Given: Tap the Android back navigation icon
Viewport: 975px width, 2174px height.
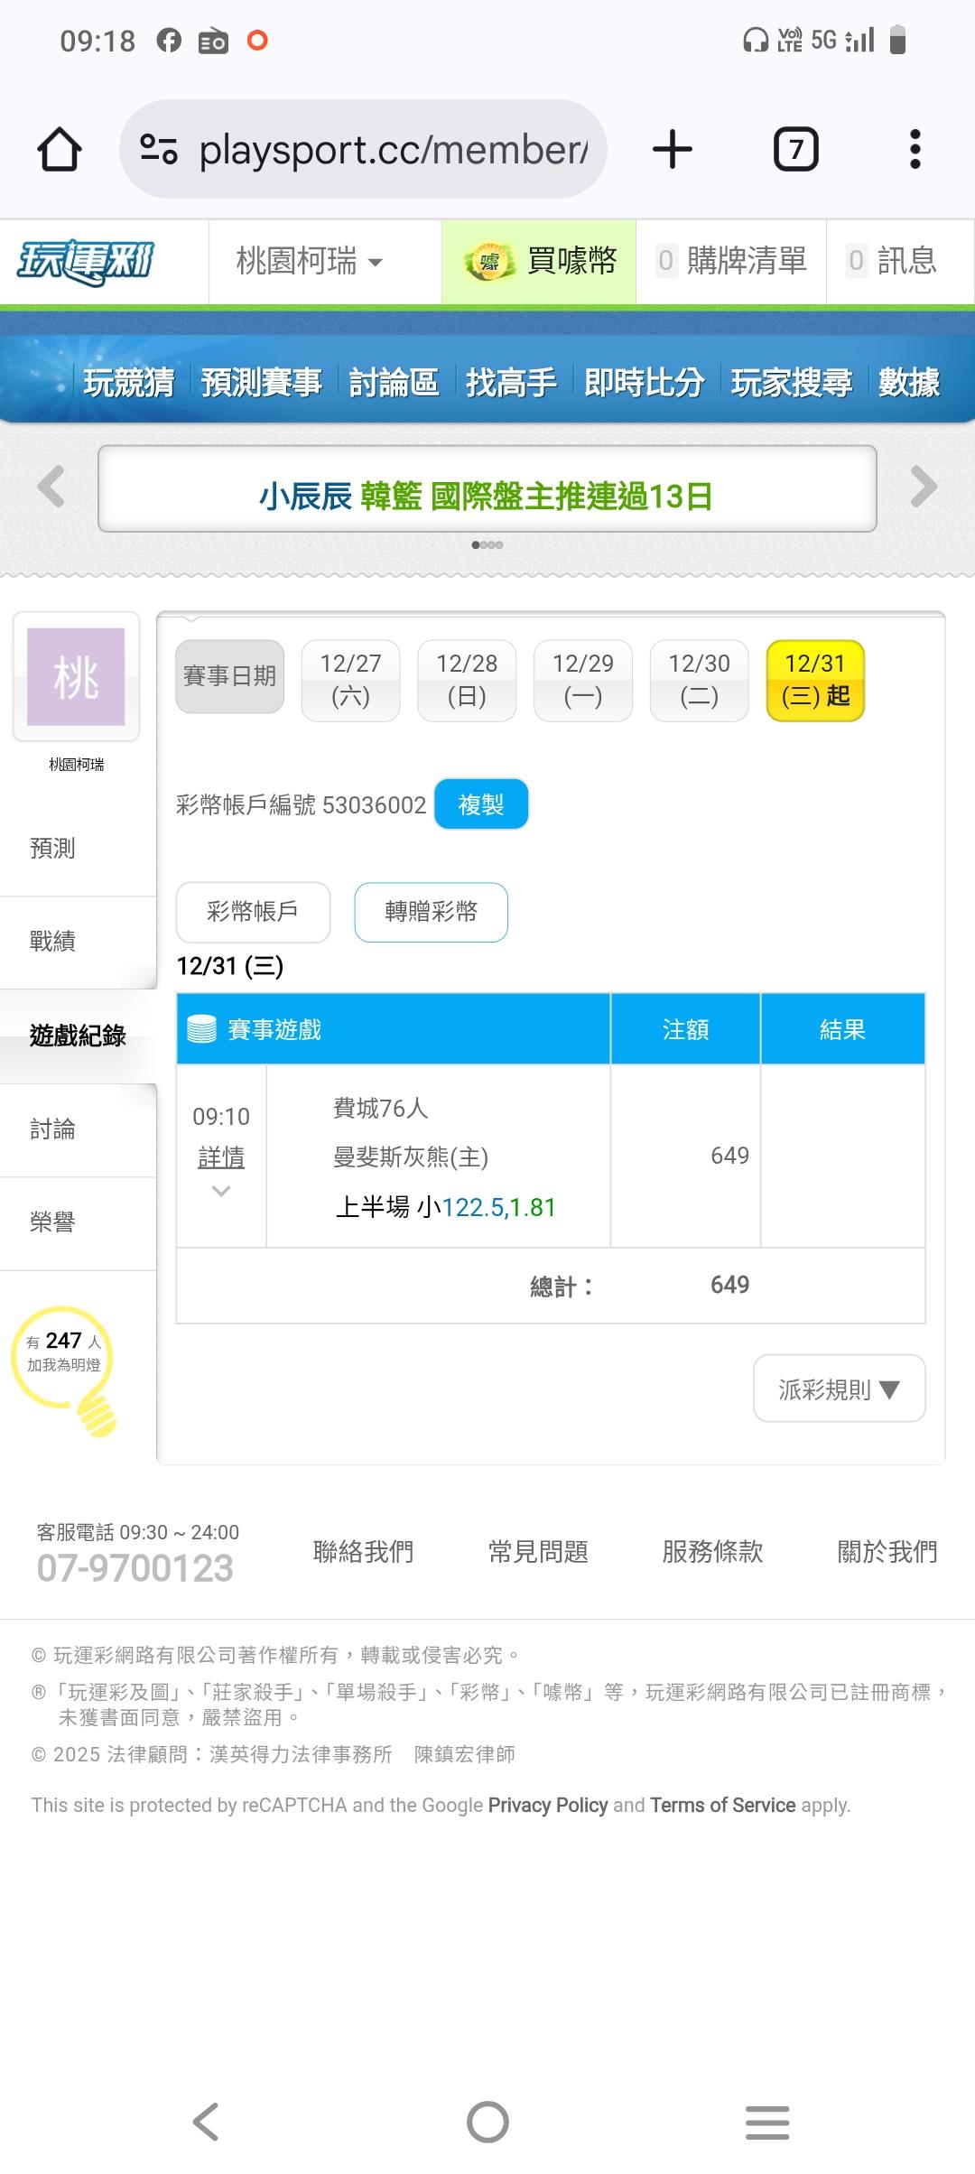Looking at the screenshot, I should [x=206, y=2121].
